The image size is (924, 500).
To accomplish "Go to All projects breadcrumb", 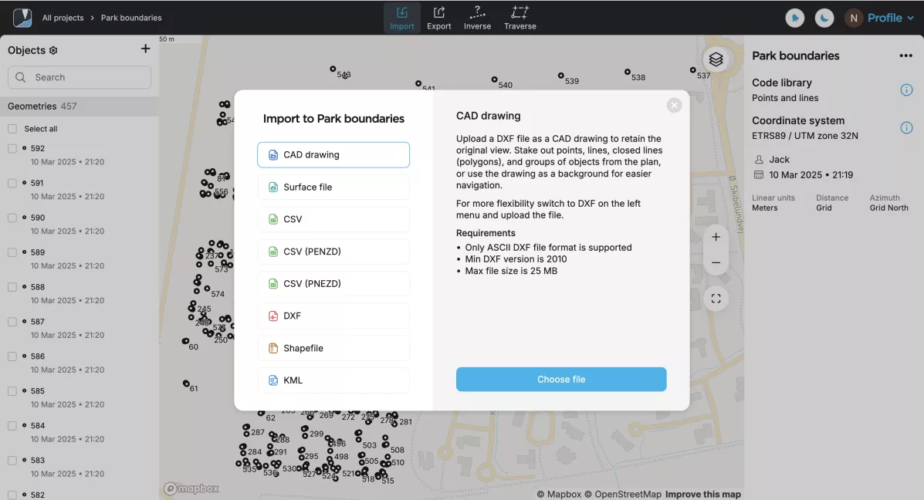I will 63,18.
